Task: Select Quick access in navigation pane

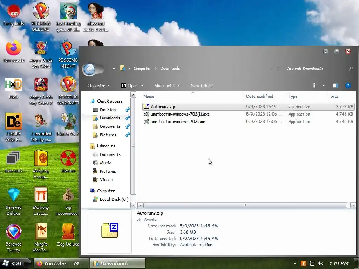Action: pos(107,101)
